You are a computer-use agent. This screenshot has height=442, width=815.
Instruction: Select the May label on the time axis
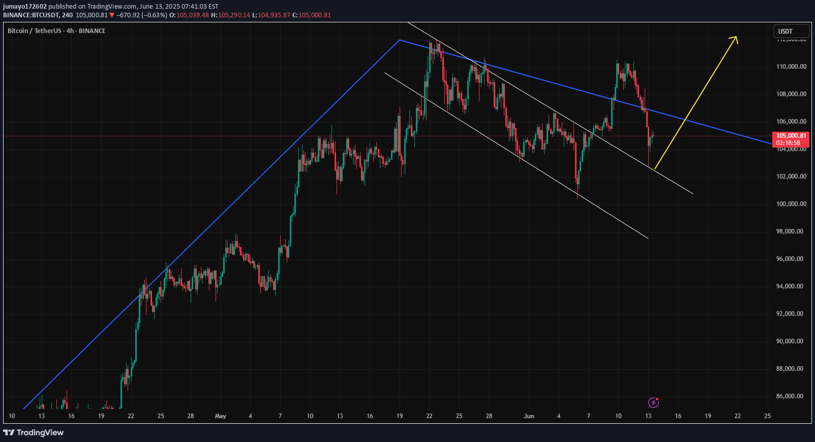(x=220, y=416)
